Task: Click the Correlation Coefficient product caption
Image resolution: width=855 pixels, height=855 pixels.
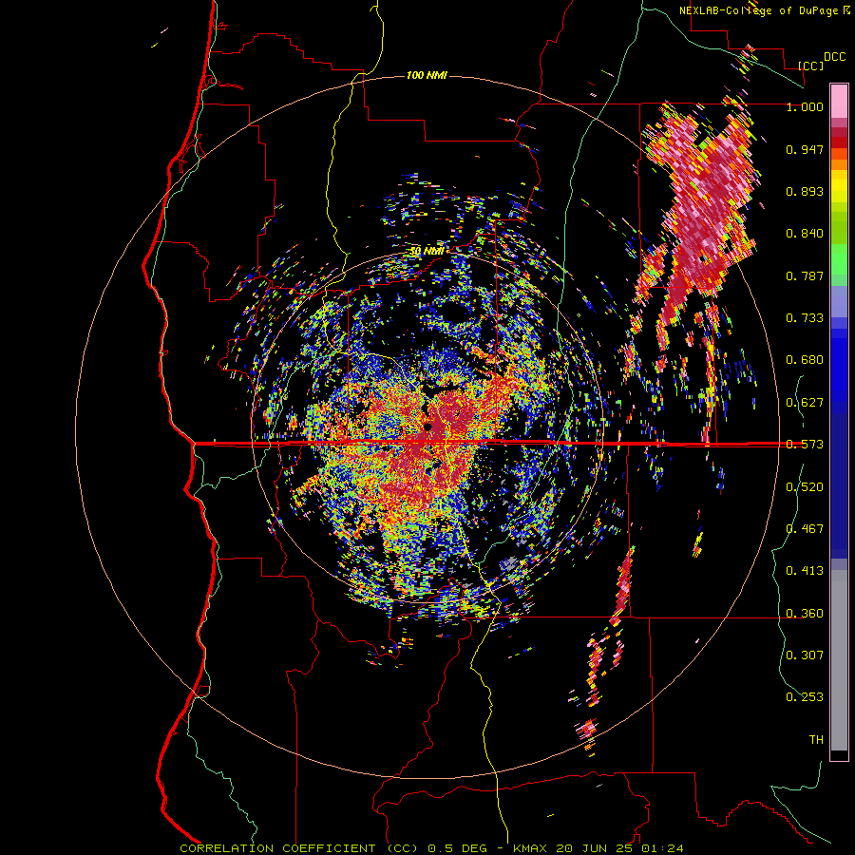Action: (299, 848)
